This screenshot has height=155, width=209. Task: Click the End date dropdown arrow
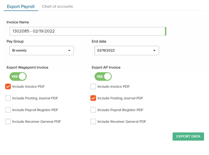pos(154,50)
